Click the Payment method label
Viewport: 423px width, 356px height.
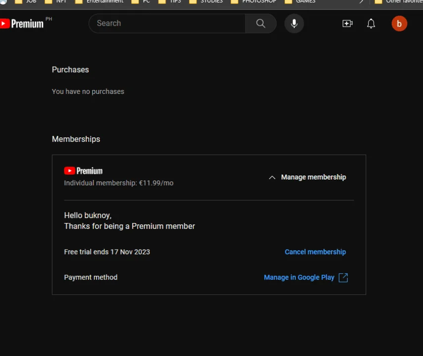[91, 277]
